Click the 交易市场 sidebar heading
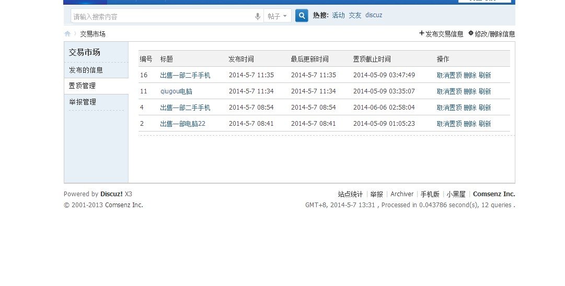565x286 pixels. coord(84,52)
